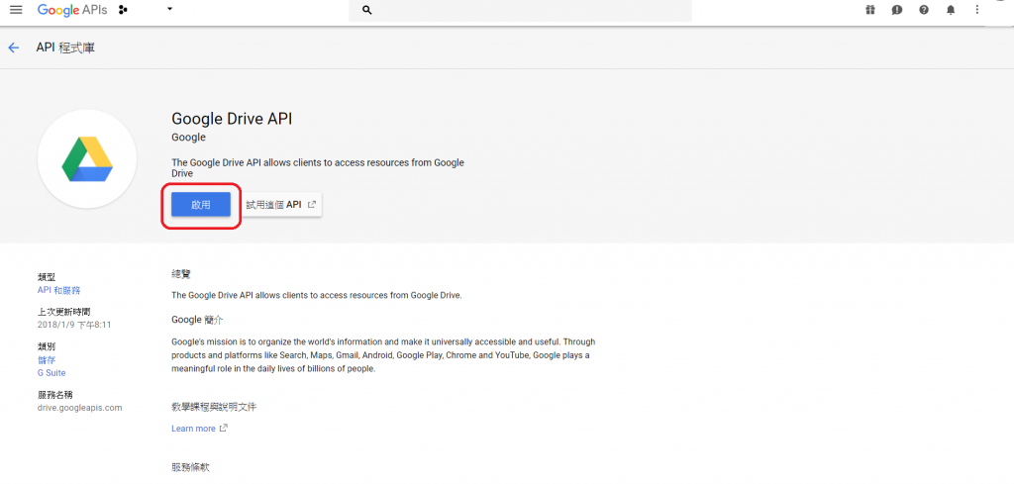Click the drive.googleapis.com service name
Screen dimensions: 1014x484
pyautogui.click(x=79, y=408)
